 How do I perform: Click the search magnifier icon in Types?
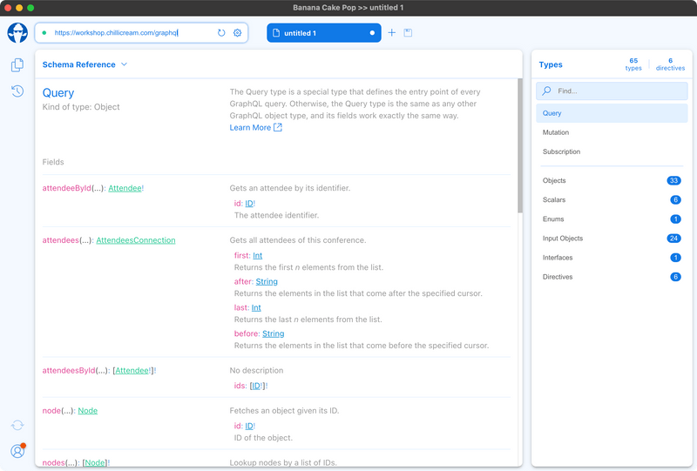[547, 91]
